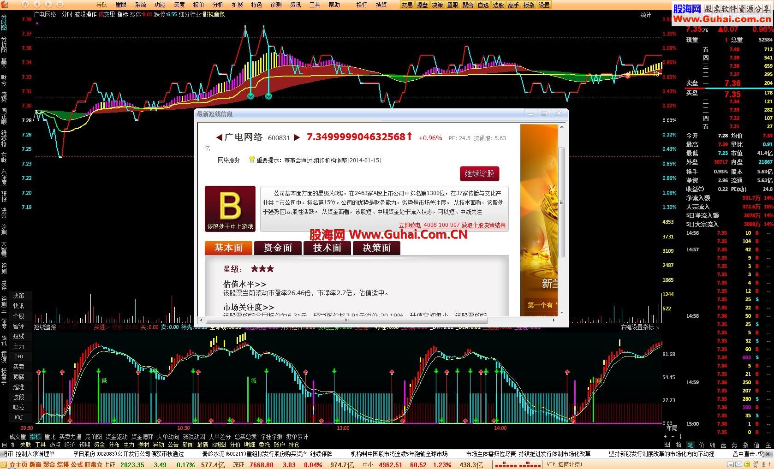This screenshot has height=469, width=774.
Task: Click the next stock arrow after 600831
Action: pos(297,137)
